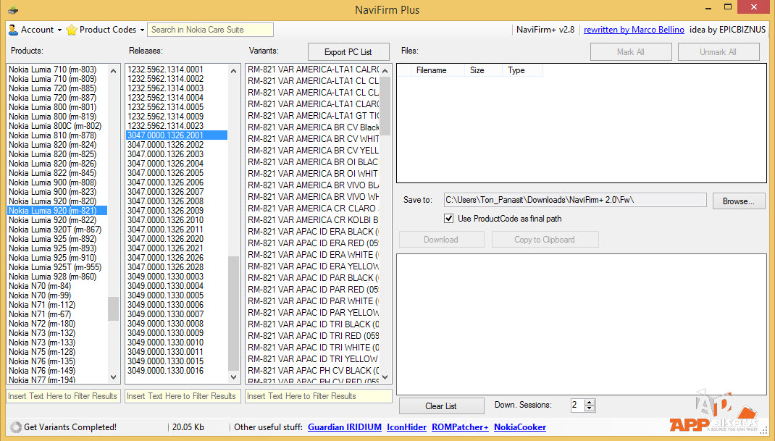Click the Filename column header
The height and width of the screenshot is (441, 775).
pyautogui.click(x=431, y=70)
